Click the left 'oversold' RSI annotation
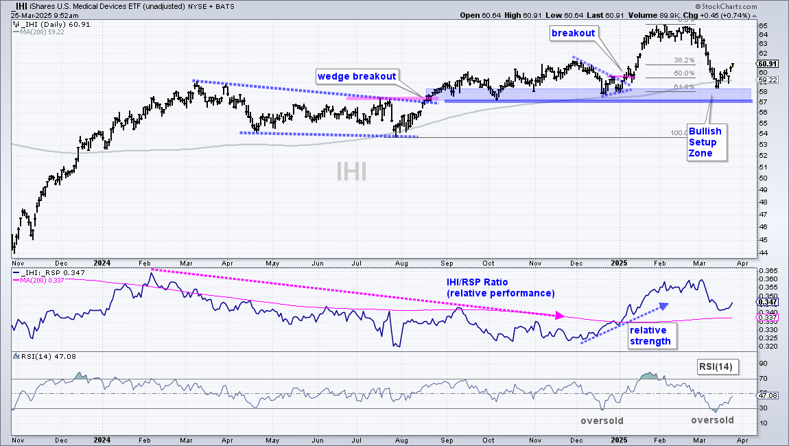 coord(602,421)
